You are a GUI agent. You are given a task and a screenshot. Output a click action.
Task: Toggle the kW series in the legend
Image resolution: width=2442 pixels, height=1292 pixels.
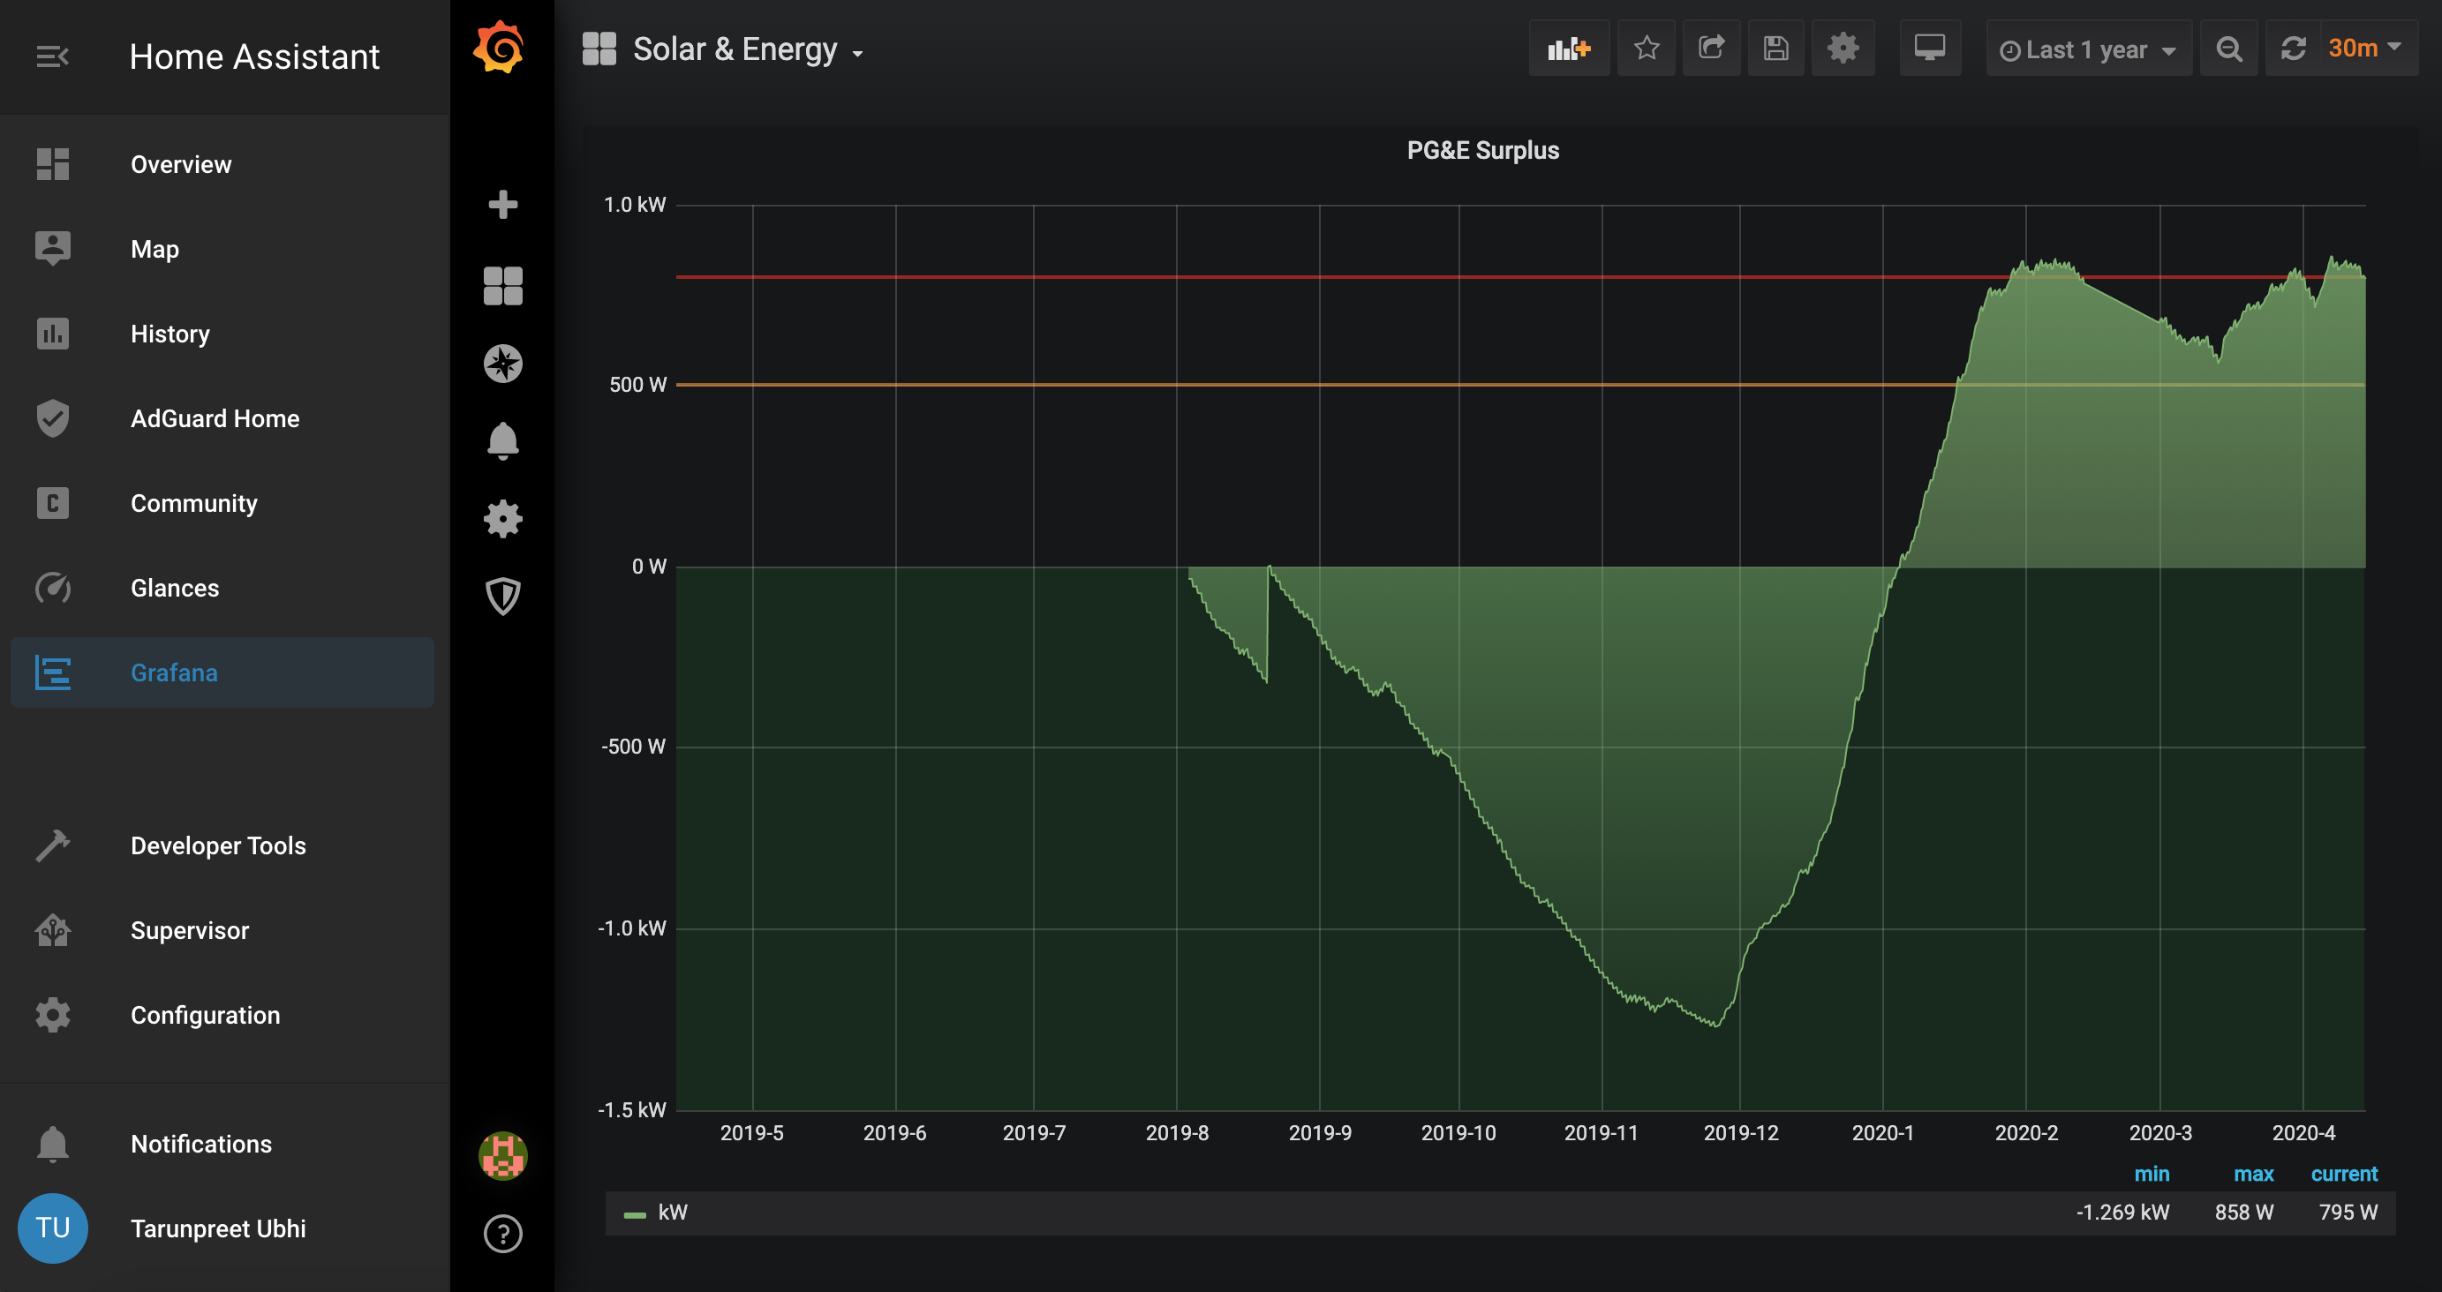[672, 1213]
